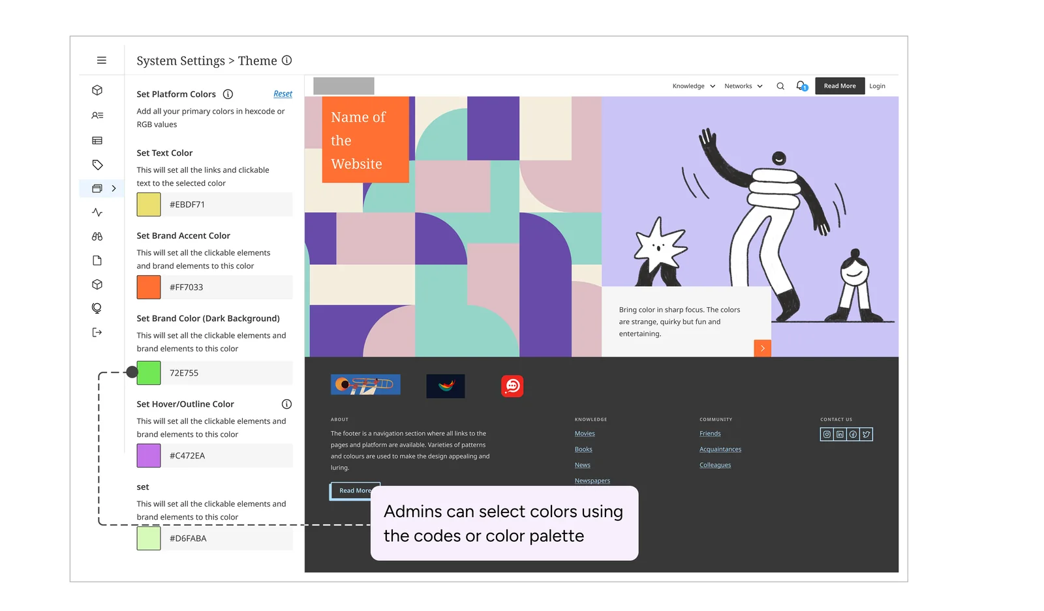
Task: Click the orange arrow button on card
Action: 762,348
